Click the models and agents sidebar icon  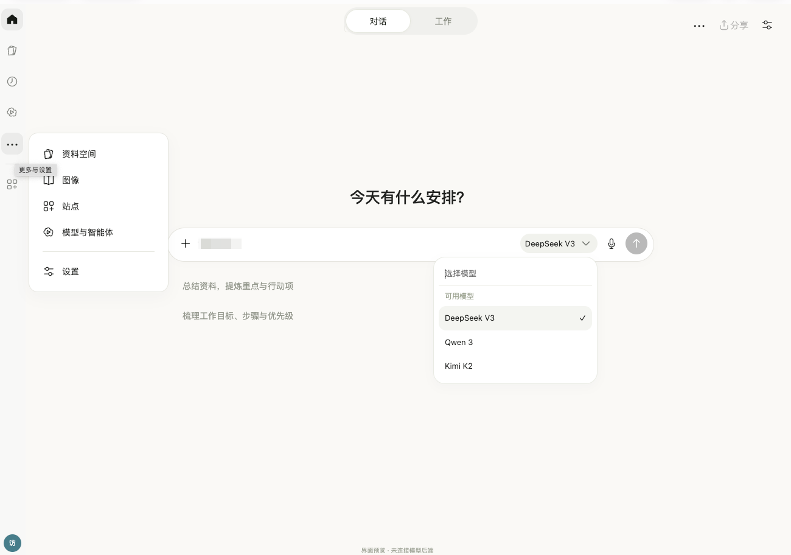pyautogui.click(x=12, y=113)
